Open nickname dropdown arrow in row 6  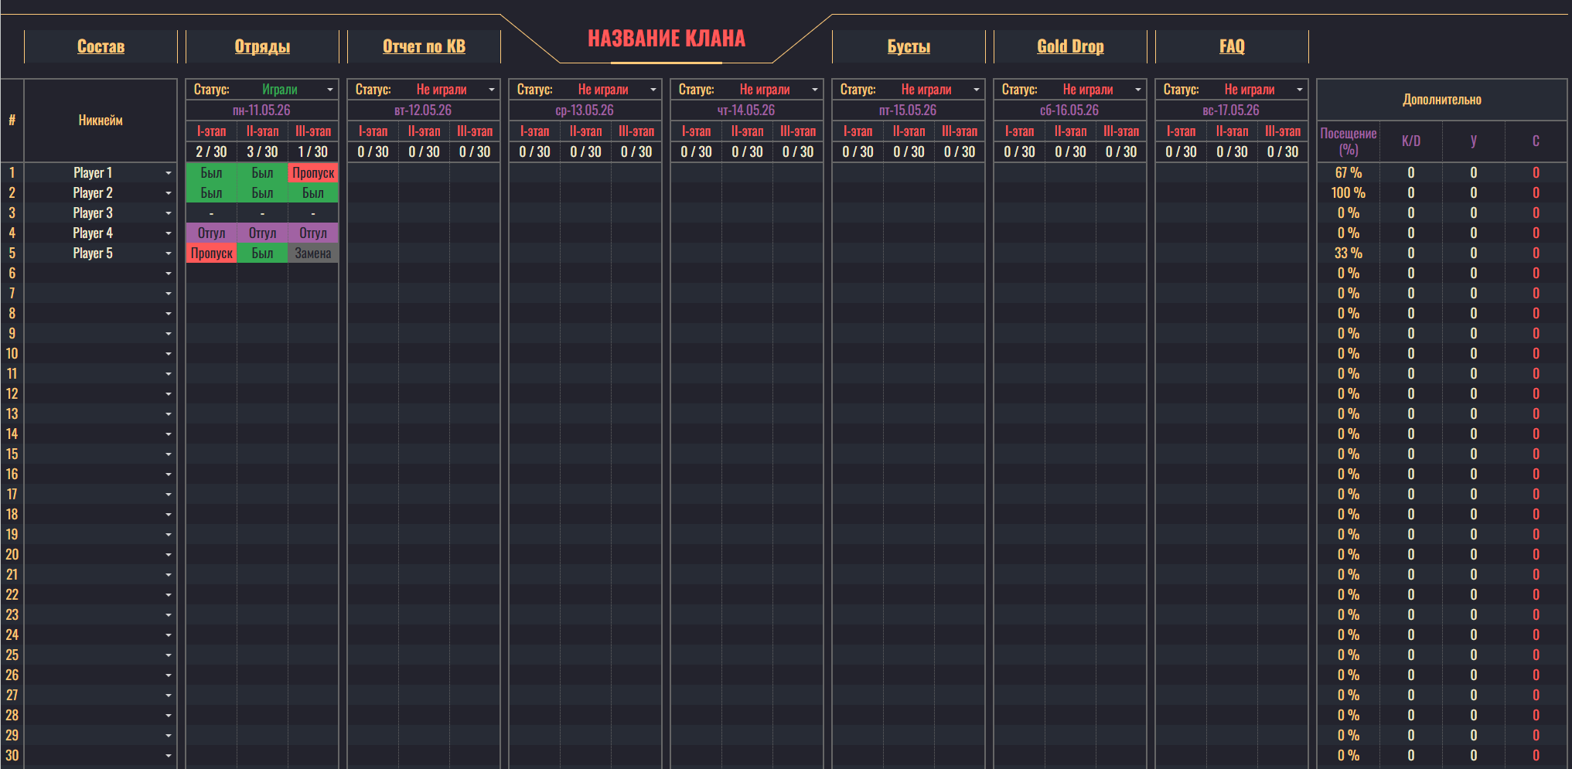click(x=169, y=274)
